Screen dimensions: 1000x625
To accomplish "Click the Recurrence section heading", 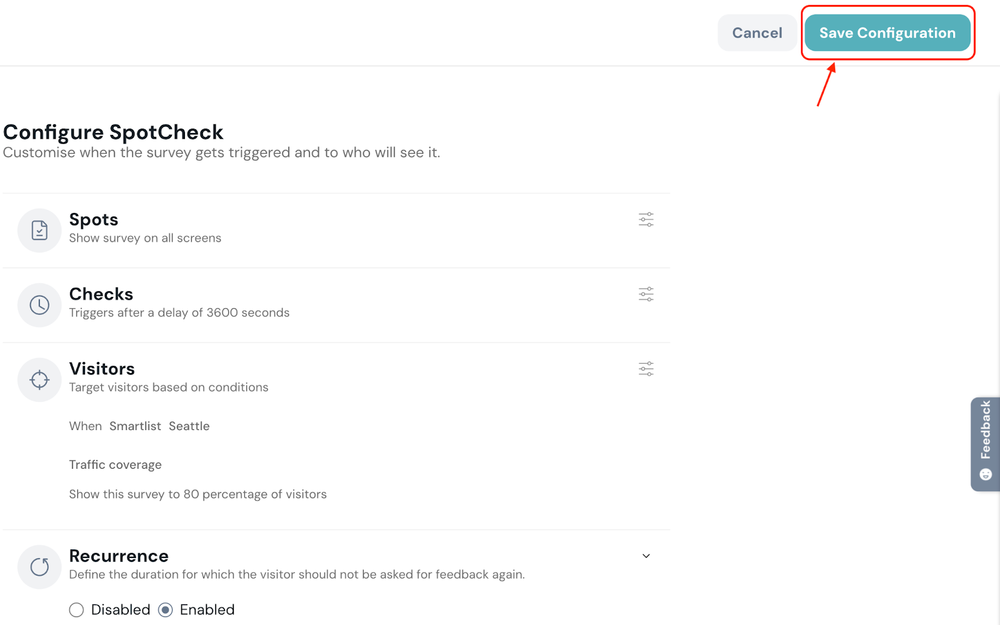I will [119, 556].
